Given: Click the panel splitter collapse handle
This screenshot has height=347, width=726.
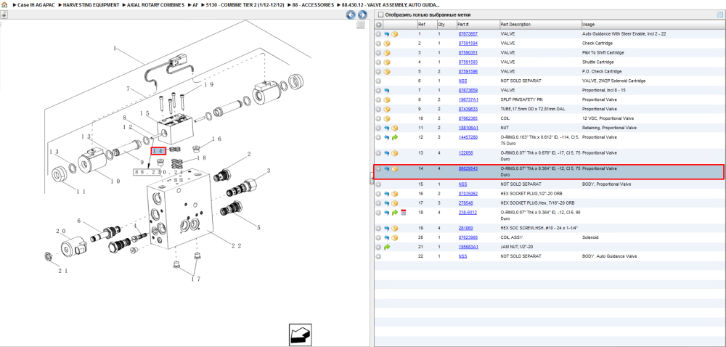Looking at the screenshot, I should click(x=371, y=179).
